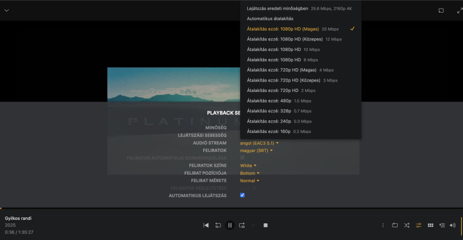Choose 1080p HD 10 Mbps quality
The width and height of the screenshot is (463, 240).
[300, 49]
